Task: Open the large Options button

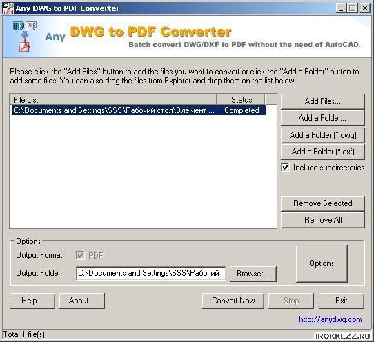Action: pos(322,263)
